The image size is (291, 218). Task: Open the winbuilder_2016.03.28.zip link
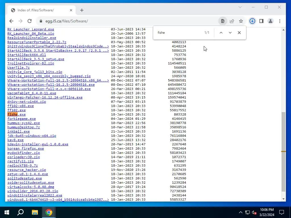coord(33,191)
